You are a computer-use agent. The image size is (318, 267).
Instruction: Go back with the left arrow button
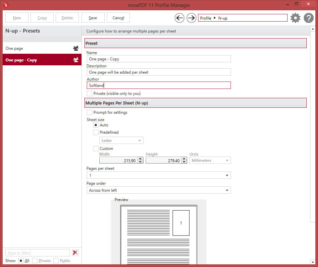(x=180, y=18)
